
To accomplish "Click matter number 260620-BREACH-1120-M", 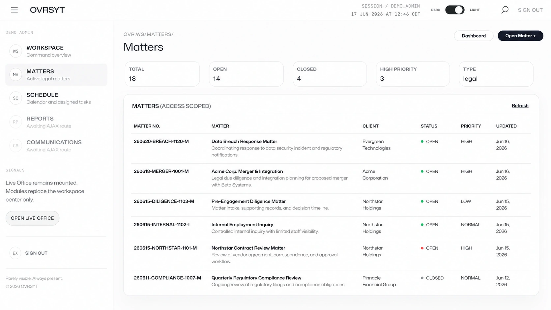I will [161, 141].
